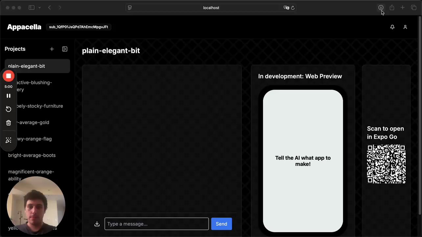
Task: Open the sidebar dropdown chevron
Action: [x=39, y=8]
